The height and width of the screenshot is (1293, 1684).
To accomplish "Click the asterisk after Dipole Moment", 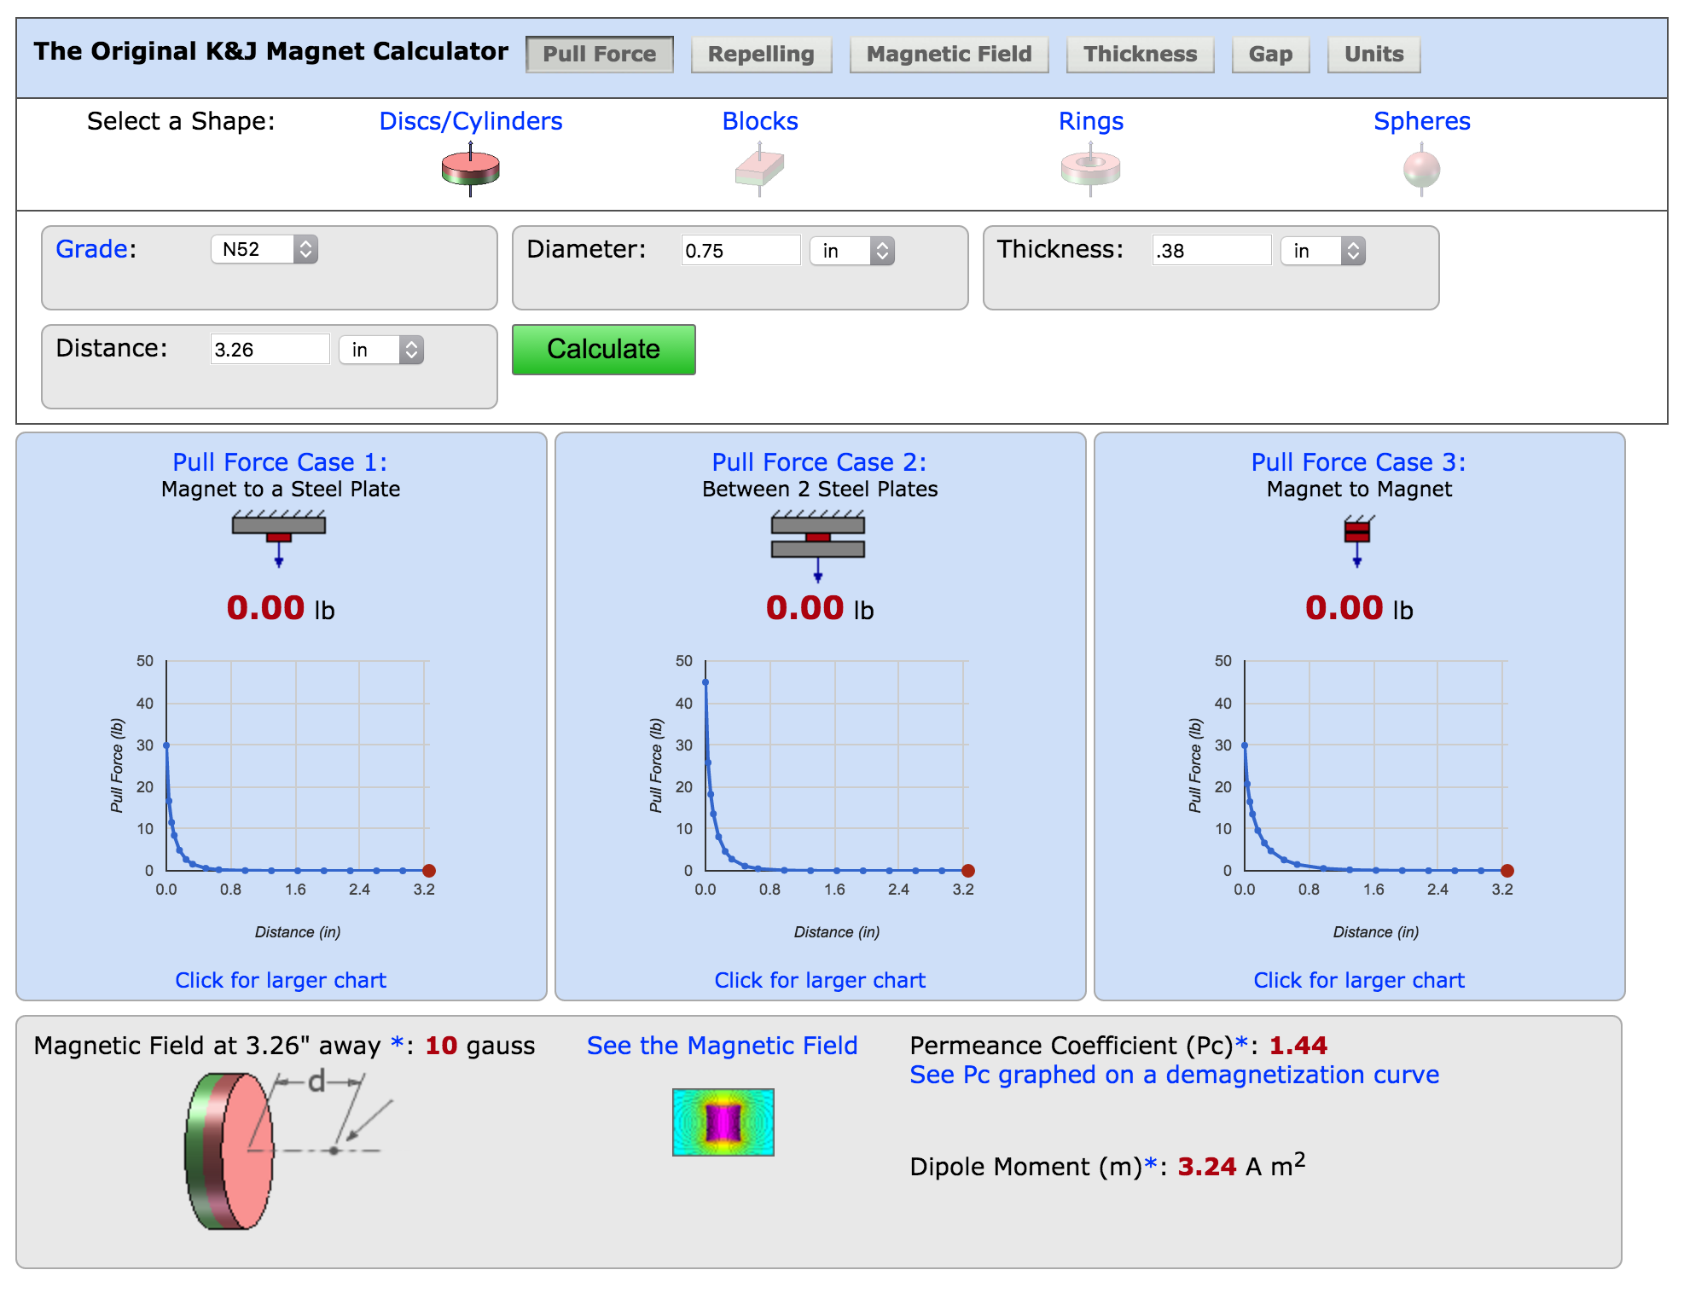I will [1151, 1164].
